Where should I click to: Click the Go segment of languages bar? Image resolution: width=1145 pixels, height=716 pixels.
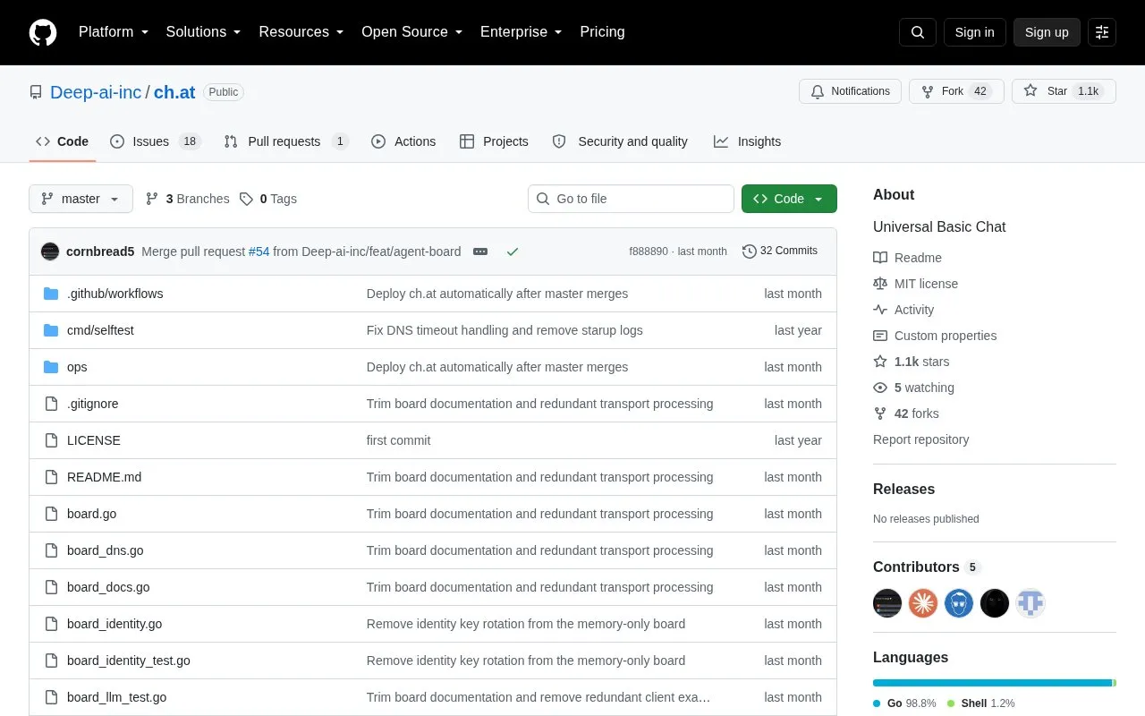click(x=992, y=683)
